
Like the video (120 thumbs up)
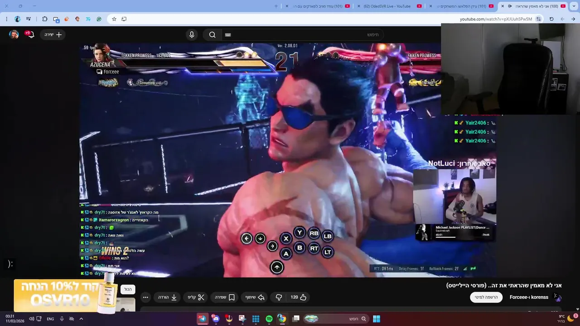pos(299,297)
